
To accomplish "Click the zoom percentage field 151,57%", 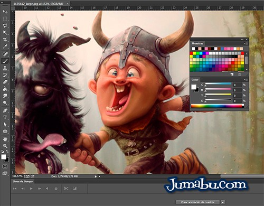I will (17, 176).
